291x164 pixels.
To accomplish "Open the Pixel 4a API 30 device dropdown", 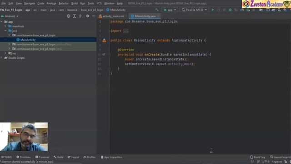I will pos(194,10).
